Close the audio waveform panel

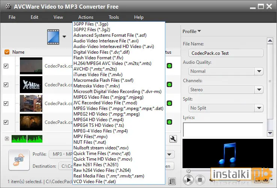(x=7, y=139)
